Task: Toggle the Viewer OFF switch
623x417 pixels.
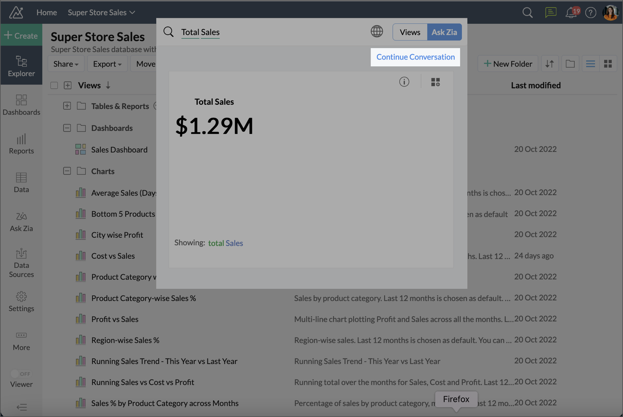Action: (x=21, y=374)
